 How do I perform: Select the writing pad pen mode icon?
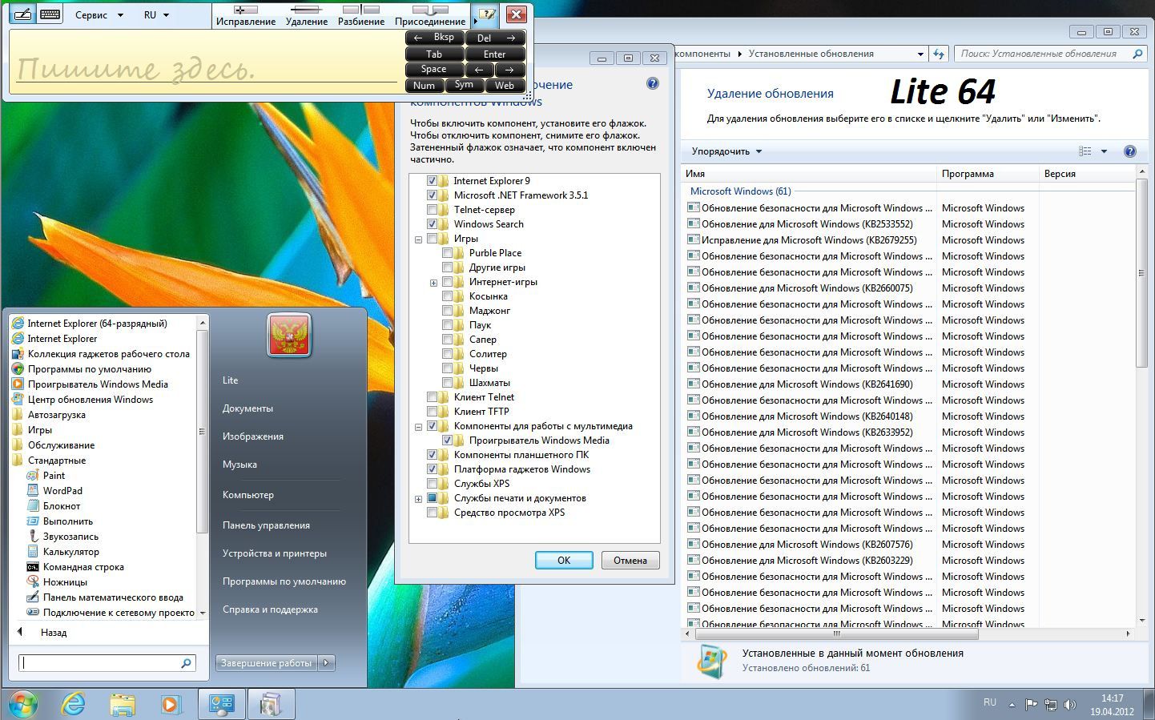pyautogui.click(x=23, y=14)
